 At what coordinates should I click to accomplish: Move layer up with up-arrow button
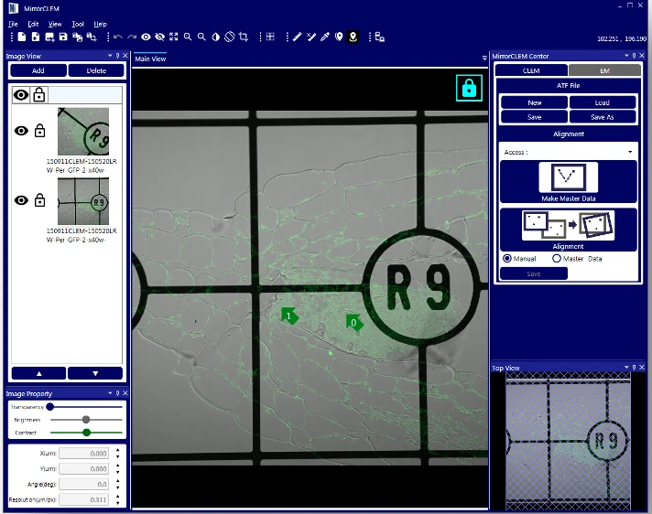click(x=38, y=373)
